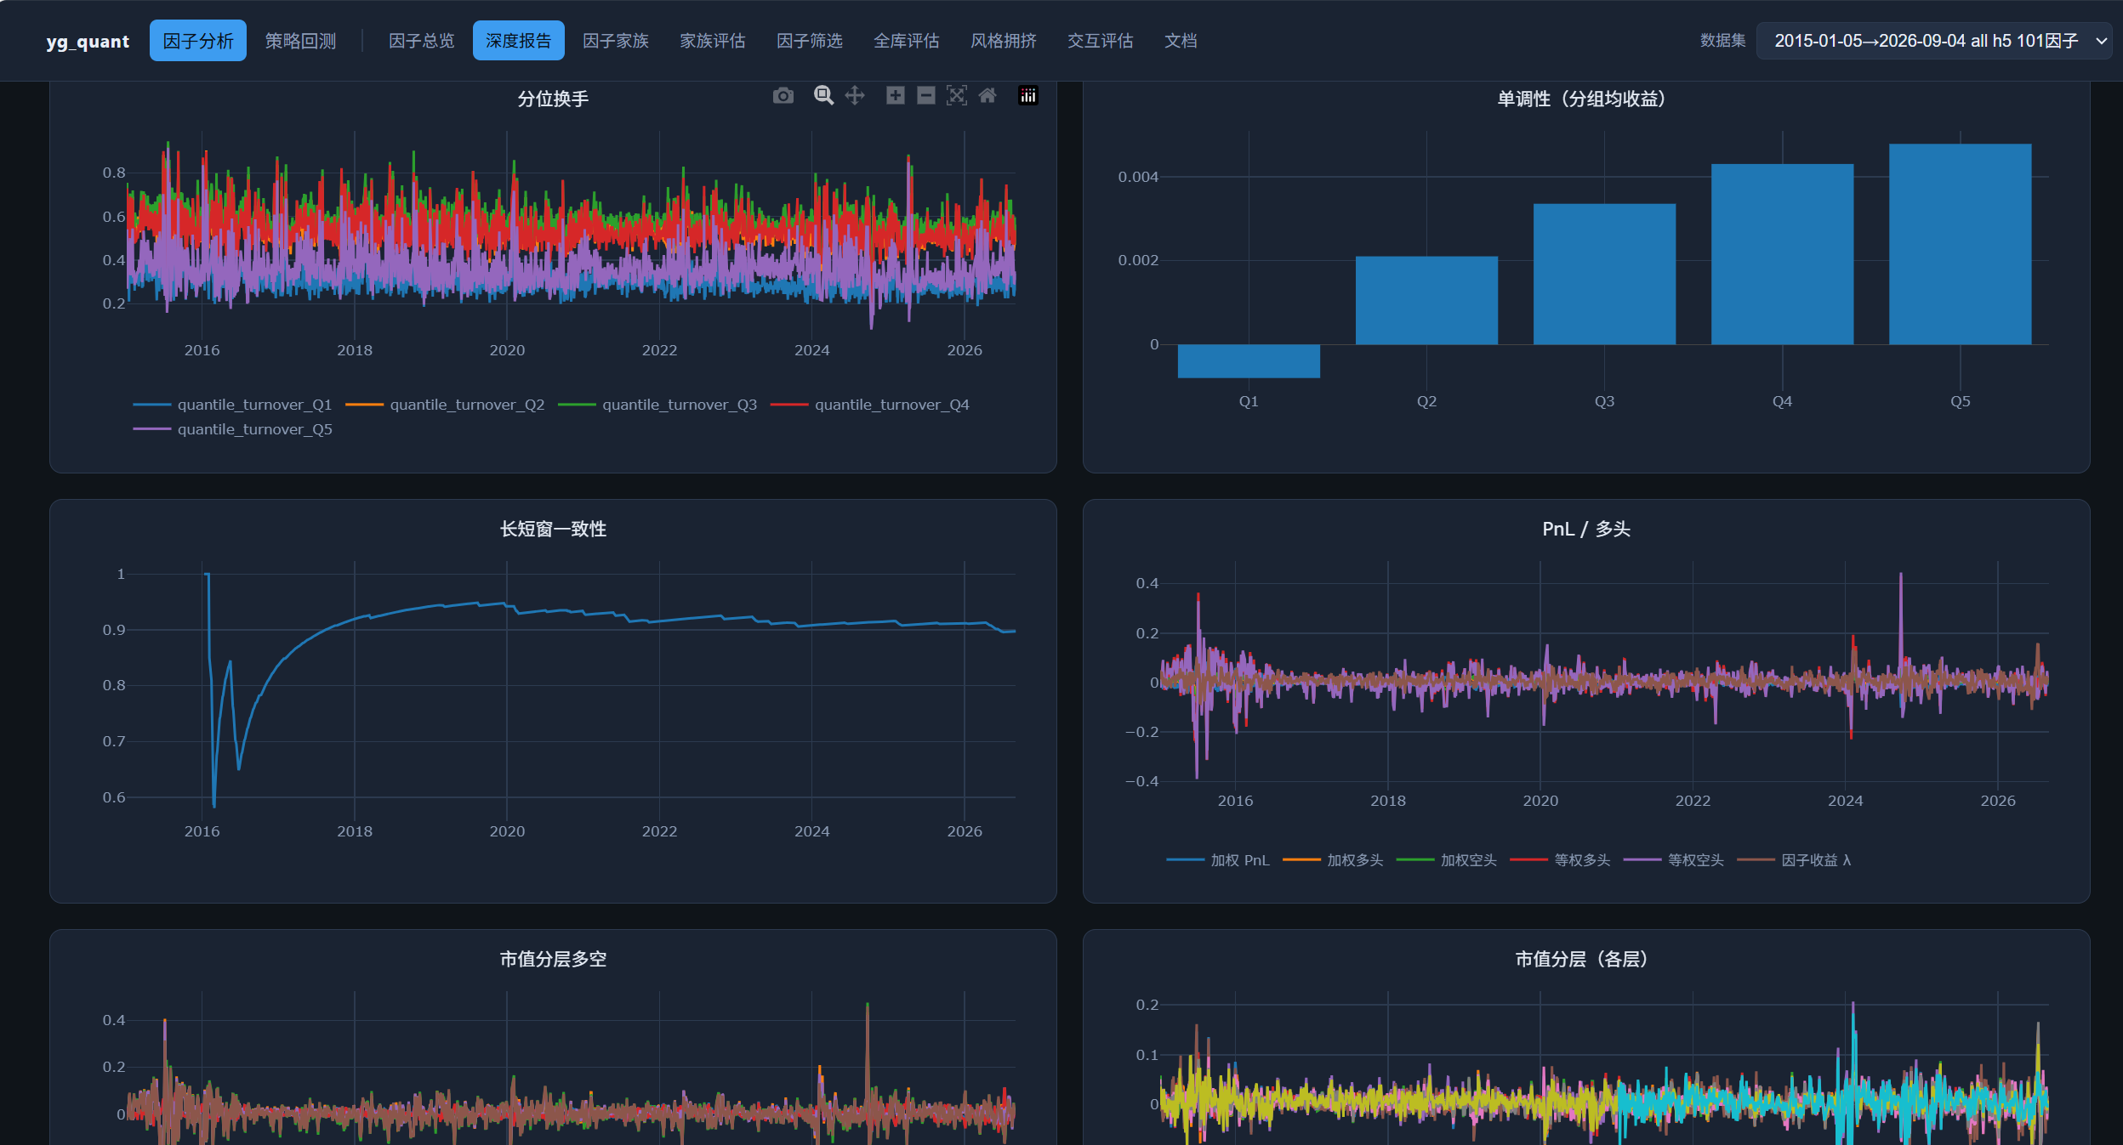Open the 数据集 dataset dropdown
The height and width of the screenshot is (1145, 2123).
pyautogui.click(x=1933, y=41)
